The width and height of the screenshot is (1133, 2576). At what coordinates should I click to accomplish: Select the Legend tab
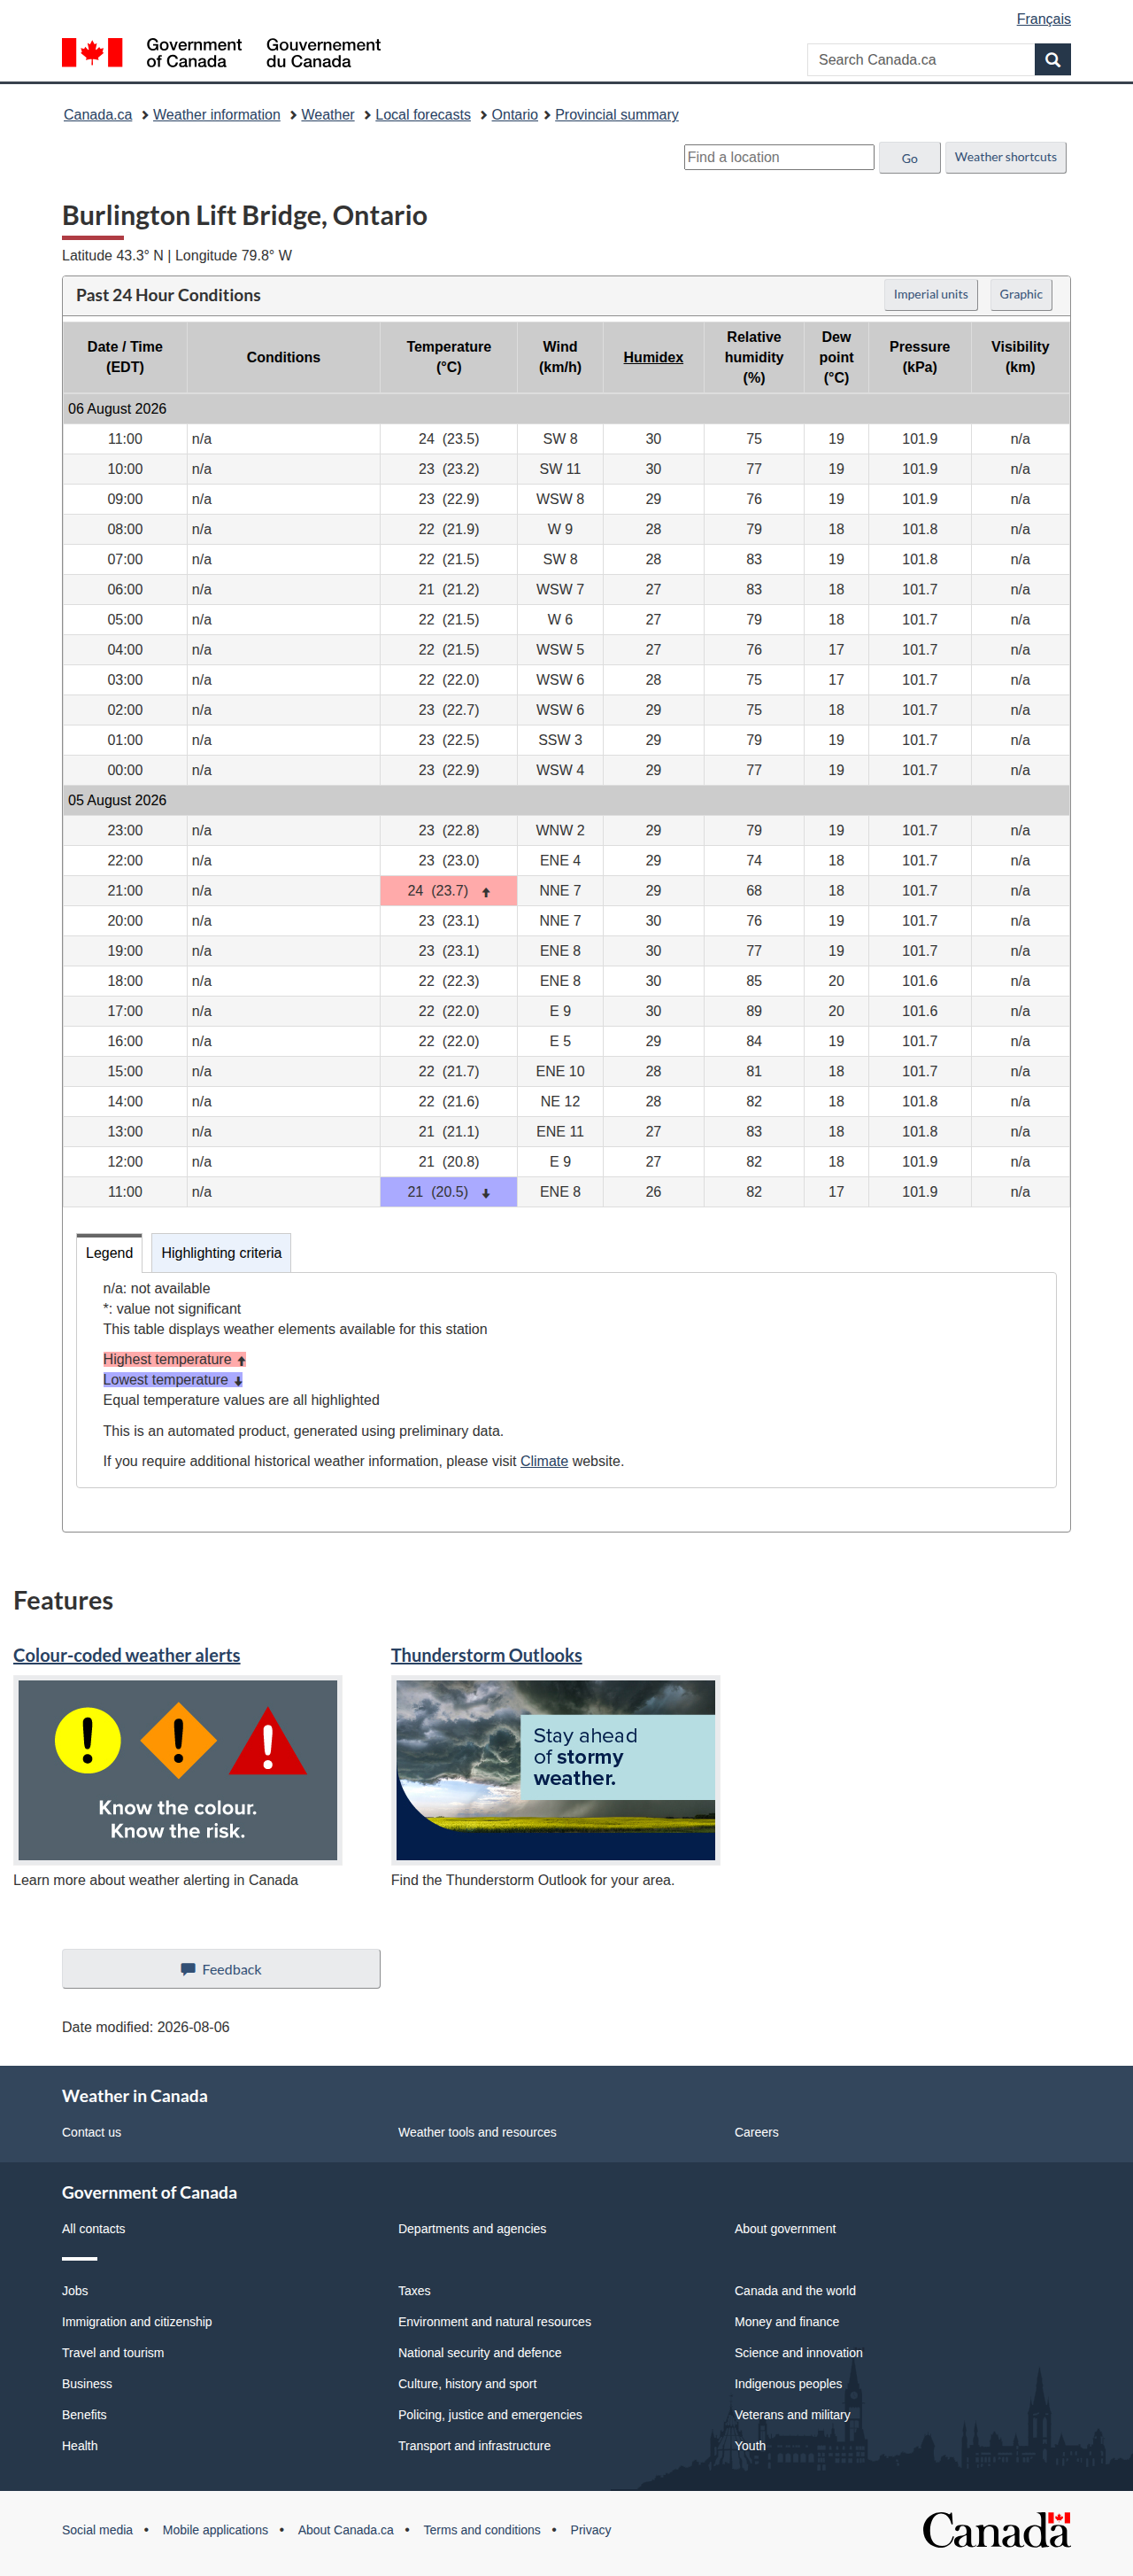(x=109, y=1253)
